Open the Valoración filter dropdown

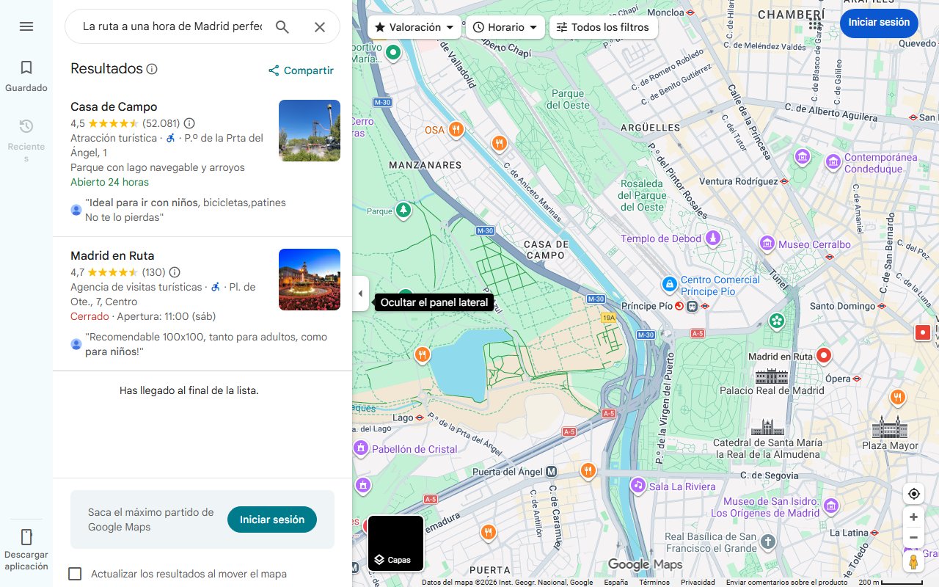pos(414,26)
